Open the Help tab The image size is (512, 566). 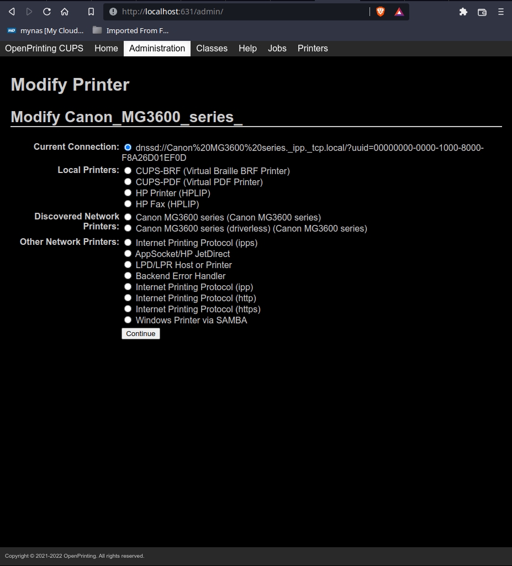(x=247, y=49)
